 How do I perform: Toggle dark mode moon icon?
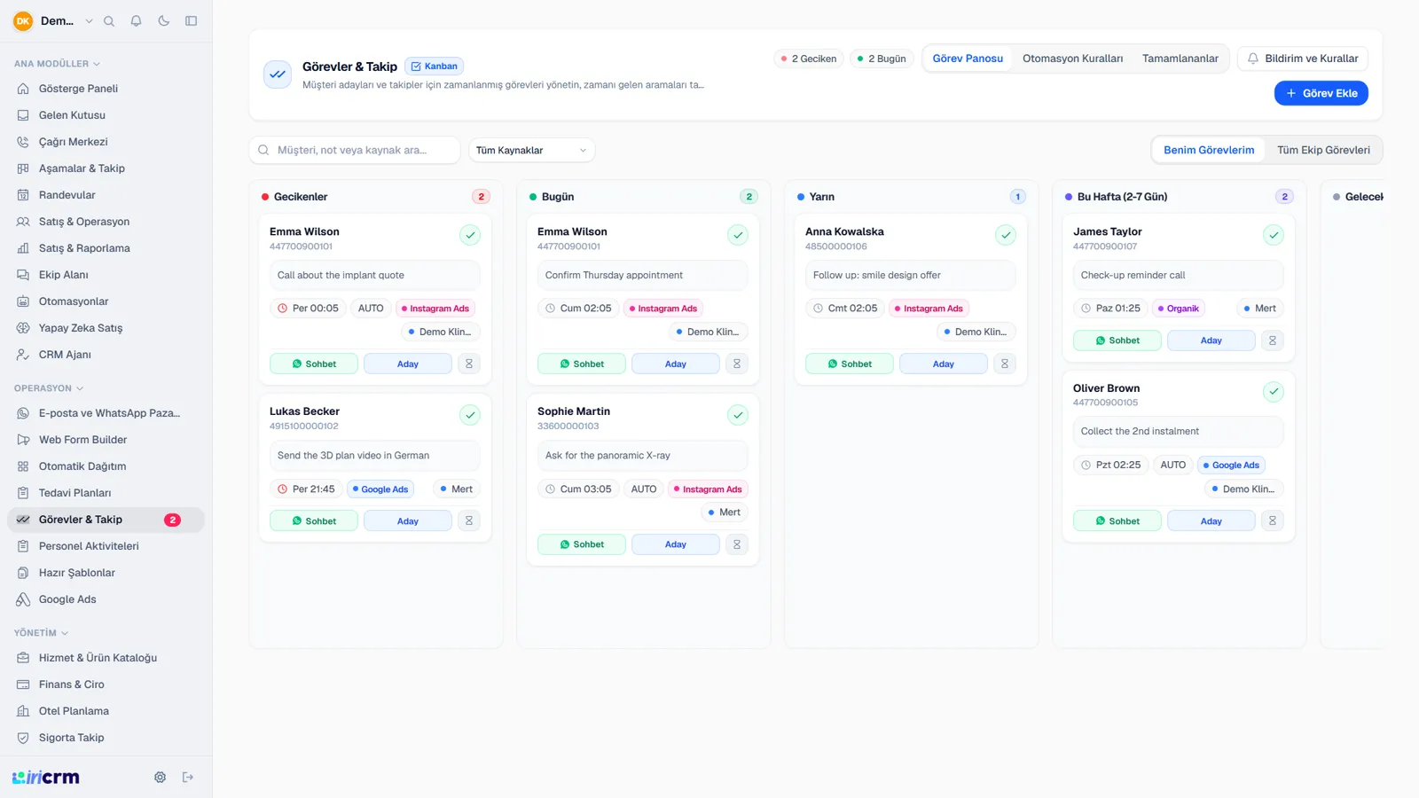pyautogui.click(x=163, y=21)
